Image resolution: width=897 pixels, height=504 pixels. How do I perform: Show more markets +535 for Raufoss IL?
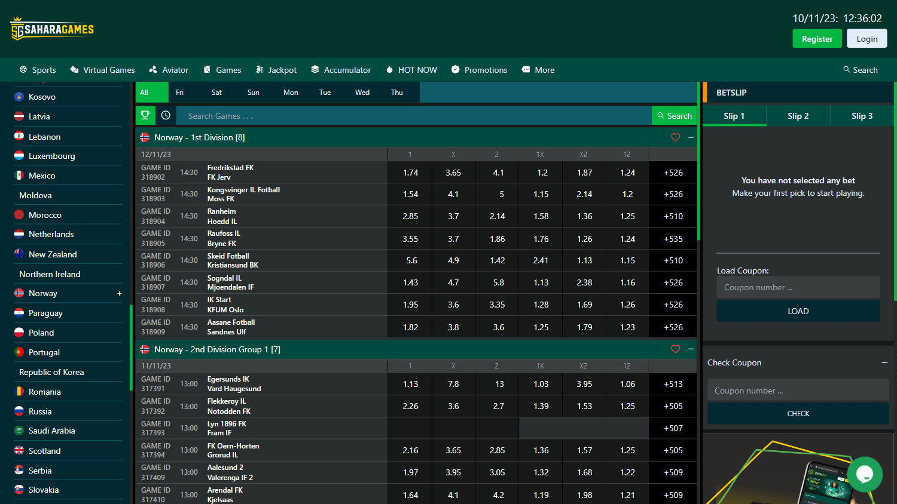click(673, 239)
